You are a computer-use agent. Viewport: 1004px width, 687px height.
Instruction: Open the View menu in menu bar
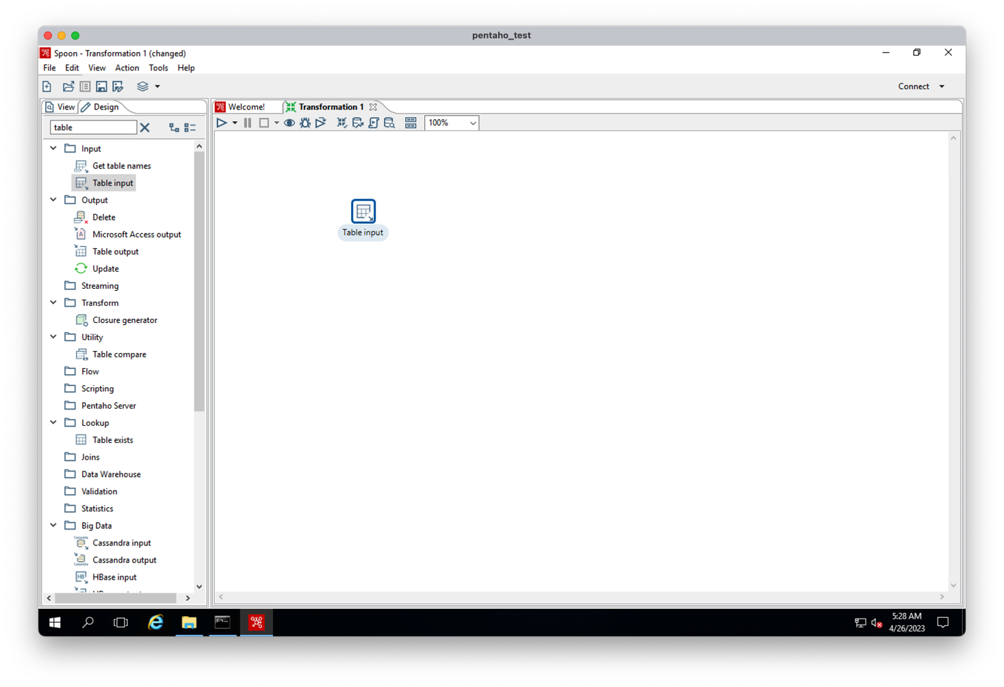tap(96, 68)
